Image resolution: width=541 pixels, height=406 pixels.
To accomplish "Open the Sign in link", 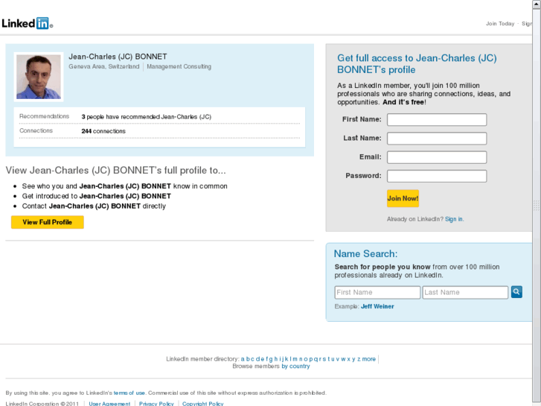I will click(454, 219).
